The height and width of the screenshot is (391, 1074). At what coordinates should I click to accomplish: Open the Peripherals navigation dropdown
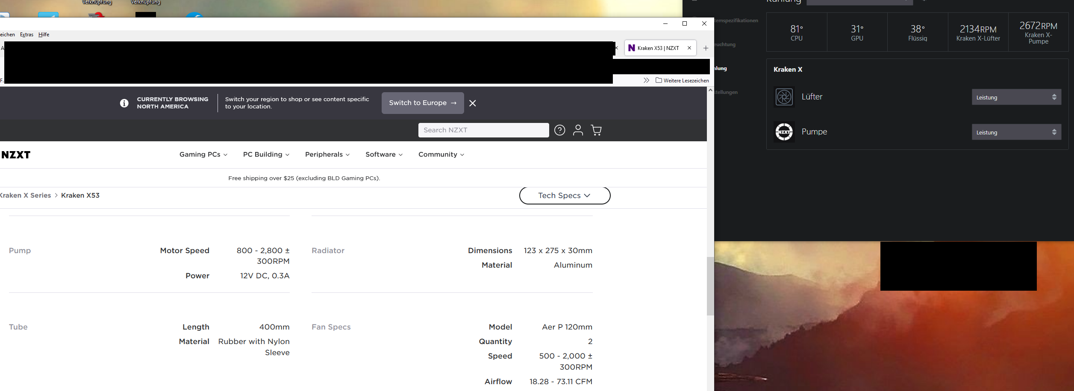tap(327, 155)
